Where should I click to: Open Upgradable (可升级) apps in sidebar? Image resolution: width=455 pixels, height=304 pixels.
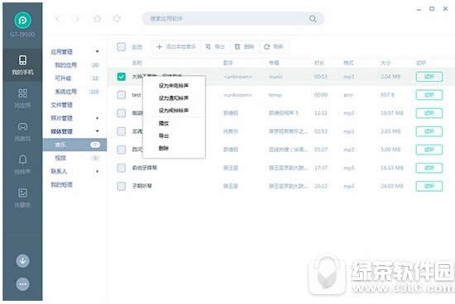[x=63, y=78]
